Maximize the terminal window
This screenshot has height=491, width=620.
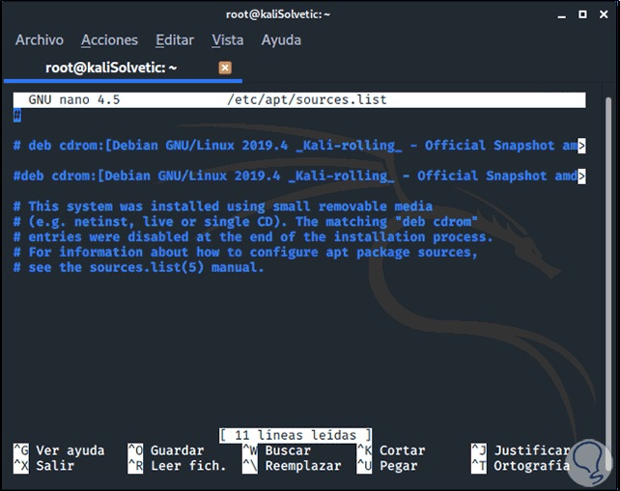tap(582, 14)
